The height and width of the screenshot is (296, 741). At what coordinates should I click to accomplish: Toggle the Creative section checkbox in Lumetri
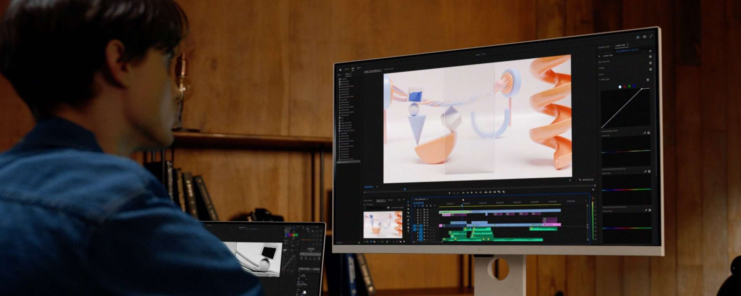pyautogui.click(x=650, y=69)
